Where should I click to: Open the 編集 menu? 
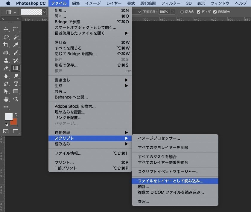[76, 3]
